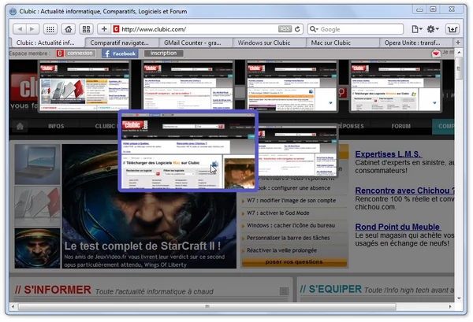Viewport: 473px width, 322px height.
Task: Open Rond Point du Meuble link
Action: pyautogui.click(x=397, y=227)
